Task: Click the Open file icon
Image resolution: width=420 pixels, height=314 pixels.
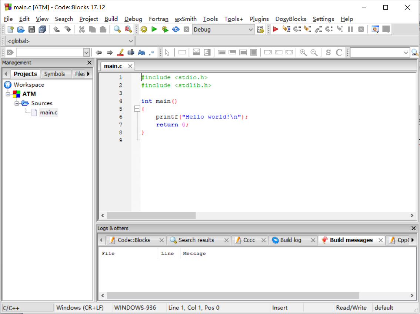Action: coord(21,30)
